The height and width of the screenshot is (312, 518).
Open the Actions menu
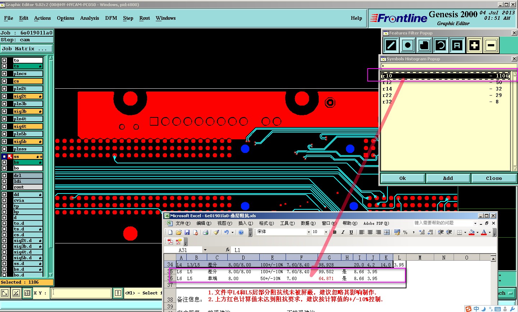click(x=42, y=18)
